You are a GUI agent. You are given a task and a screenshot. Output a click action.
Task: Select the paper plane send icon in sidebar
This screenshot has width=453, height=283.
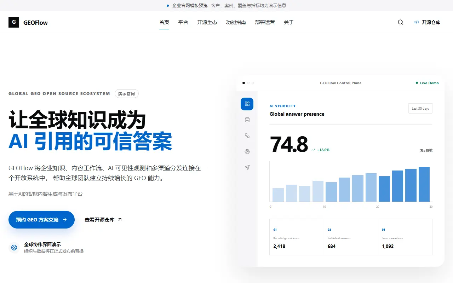pyautogui.click(x=247, y=168)
